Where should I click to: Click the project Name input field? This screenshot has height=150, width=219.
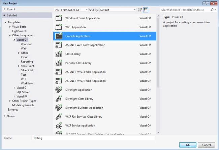pyautogui.click(x=93, y=138)
